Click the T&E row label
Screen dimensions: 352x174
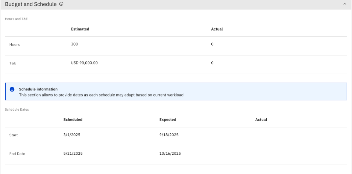click(x=13, y=63)
